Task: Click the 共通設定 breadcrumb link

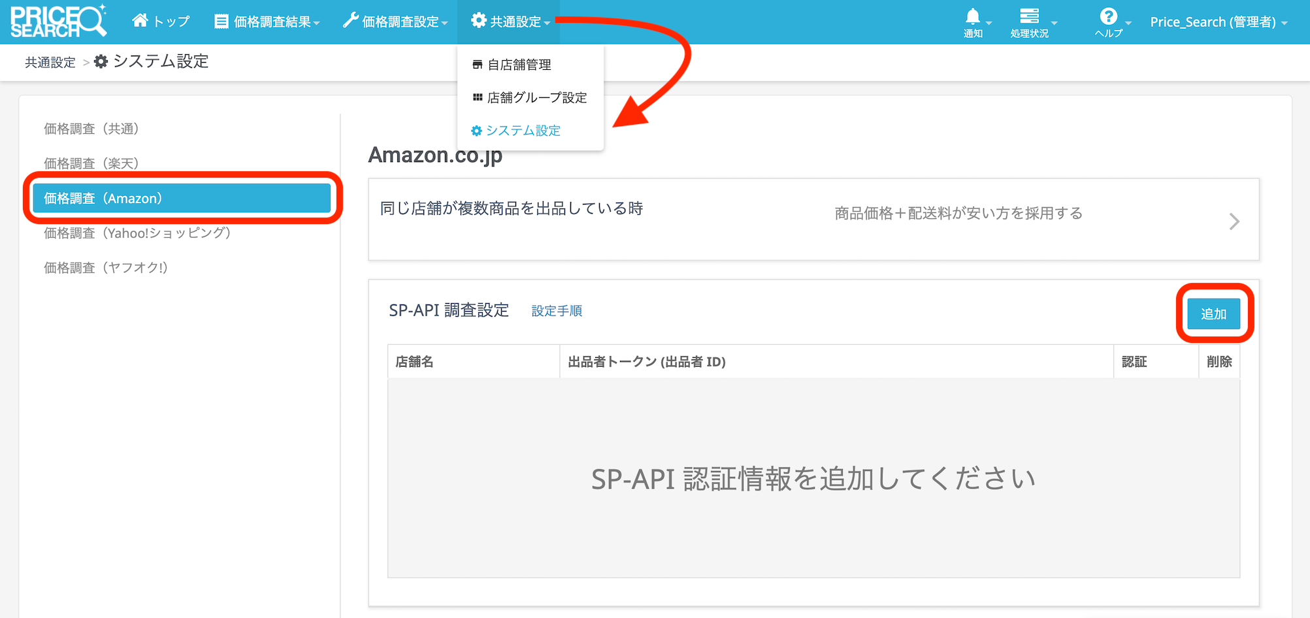Action: (50, 62)
